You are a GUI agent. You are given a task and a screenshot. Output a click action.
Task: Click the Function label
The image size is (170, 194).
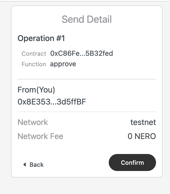pos(34,64)
